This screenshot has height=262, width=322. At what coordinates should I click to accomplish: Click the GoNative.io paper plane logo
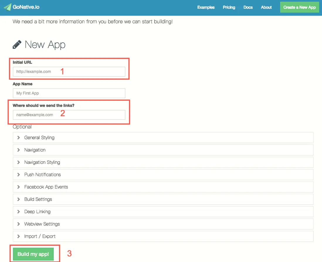pos(7,7)
